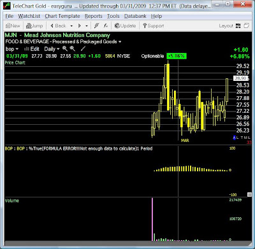The width and height of the screenshot is (255, 249).
Task: Click the Optionable label
Action: (x=152, y=56)
